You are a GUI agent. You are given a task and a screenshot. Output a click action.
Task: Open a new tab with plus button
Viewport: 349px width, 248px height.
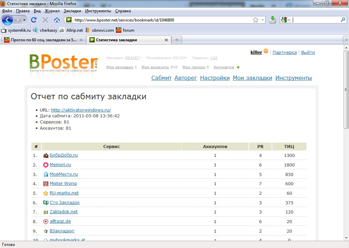(x=177, y=40)
